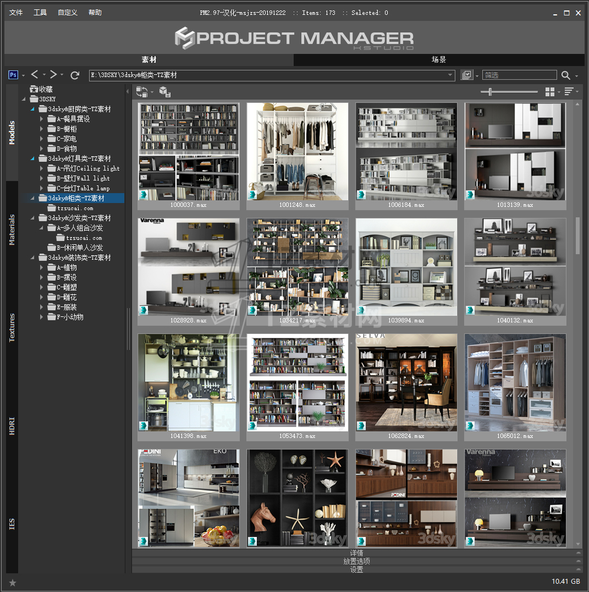The image size is (589, 592).
Task: Expand the A-餐具摆设 folder
Action: click(42, 119)
